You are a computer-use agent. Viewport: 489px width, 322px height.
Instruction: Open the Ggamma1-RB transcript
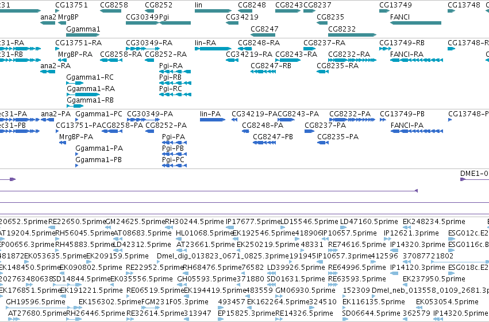click(75, 106)
